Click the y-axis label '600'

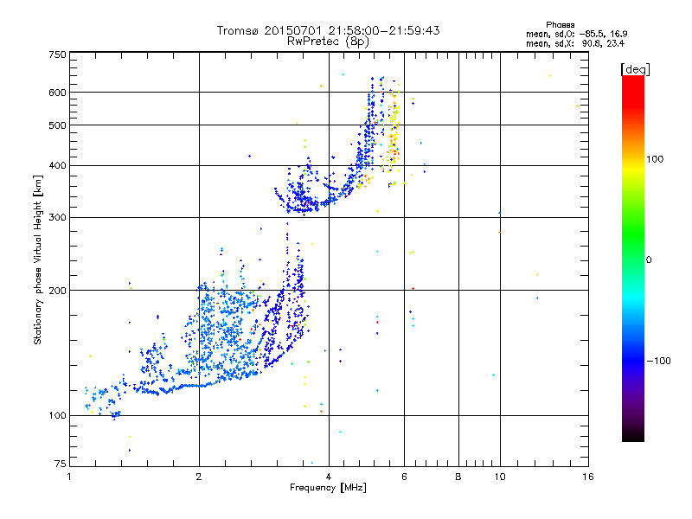[x=57, y=93]
